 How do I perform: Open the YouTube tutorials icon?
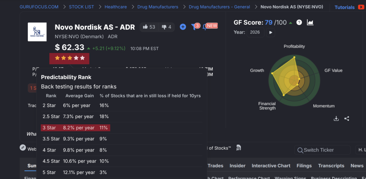pos(361,7)
